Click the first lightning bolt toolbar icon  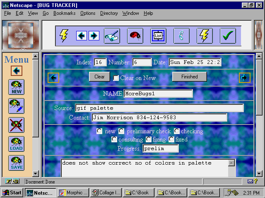(64, 36)
